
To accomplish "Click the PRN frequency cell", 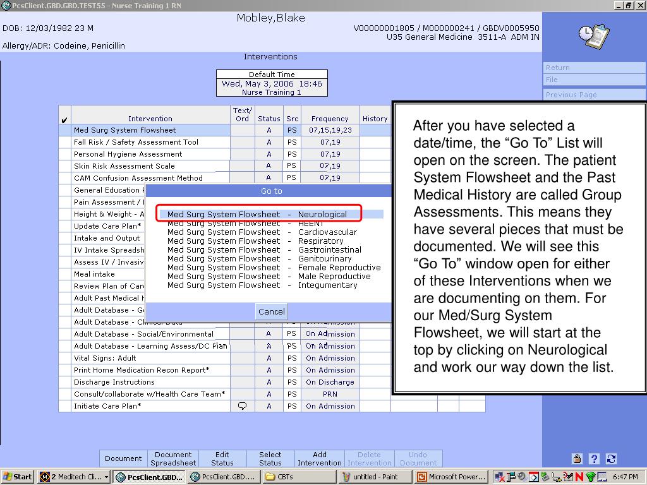I will 330,394.
